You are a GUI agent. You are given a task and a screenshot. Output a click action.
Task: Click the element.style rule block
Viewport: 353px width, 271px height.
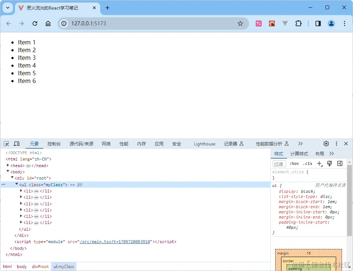point(309,175)
